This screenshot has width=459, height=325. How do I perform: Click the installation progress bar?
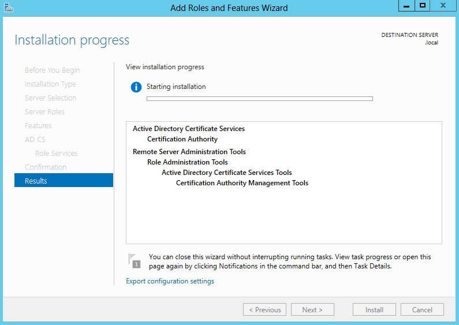pyautogui.click(x=260, y=99)
